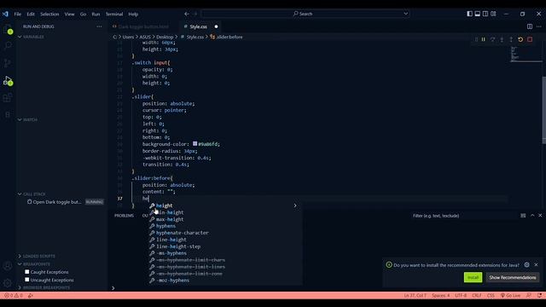Open the Source Control view
This screenshot has width=546, height=307.
[8, 63]
